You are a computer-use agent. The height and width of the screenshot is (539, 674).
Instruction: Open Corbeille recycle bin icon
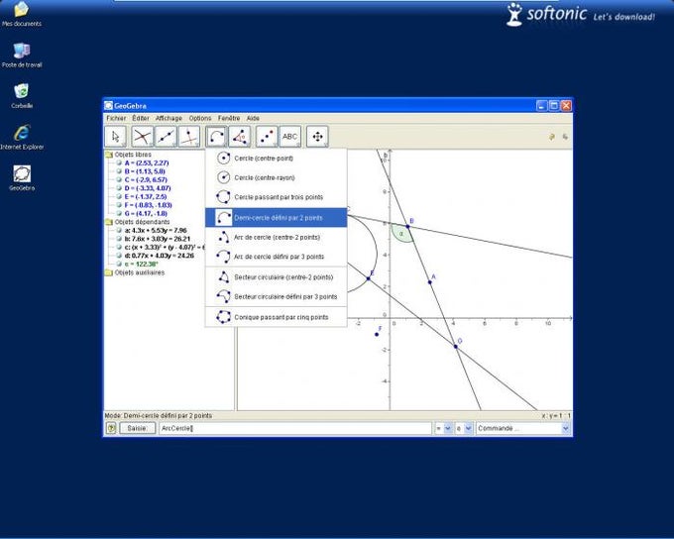22,96
